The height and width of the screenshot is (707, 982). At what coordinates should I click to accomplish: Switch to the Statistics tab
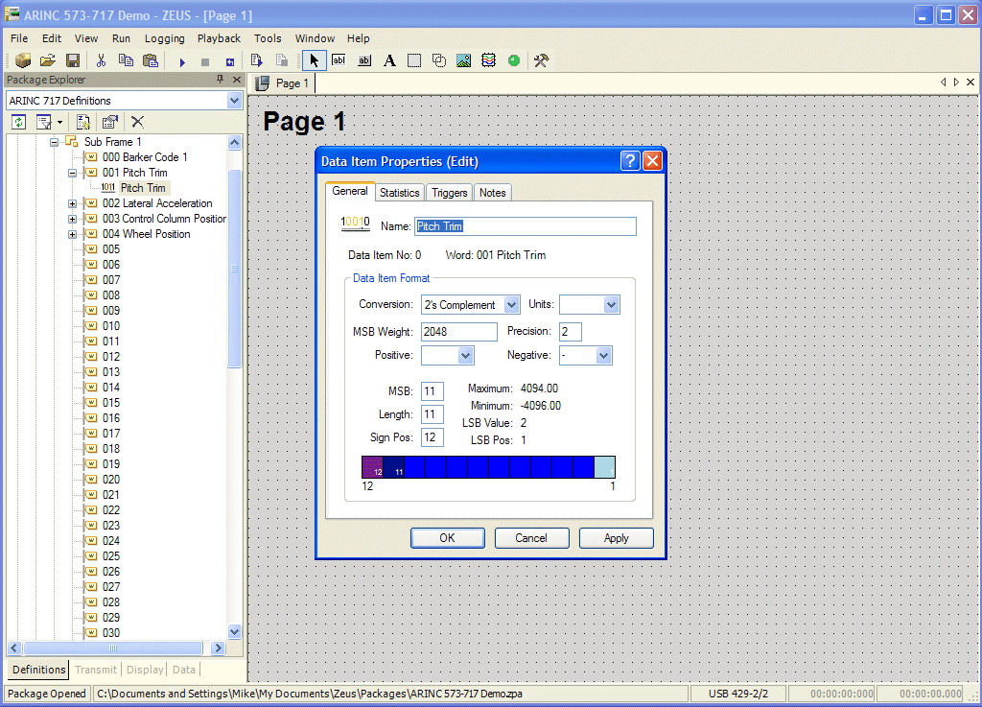400,193
